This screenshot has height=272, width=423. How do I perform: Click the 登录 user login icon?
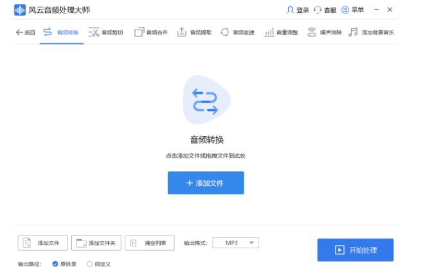pos(290,10)
